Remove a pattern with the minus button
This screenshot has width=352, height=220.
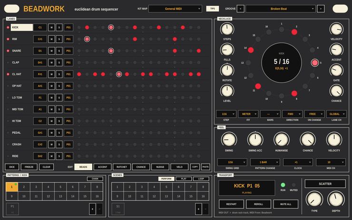click(x=99, y=209)
